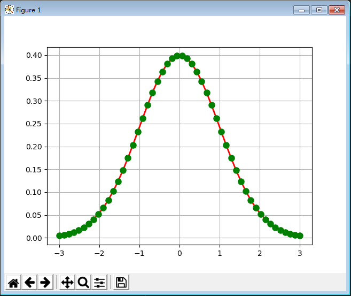
Task: Click the rightmost green marker at x=3
Action: click(300, 236)
